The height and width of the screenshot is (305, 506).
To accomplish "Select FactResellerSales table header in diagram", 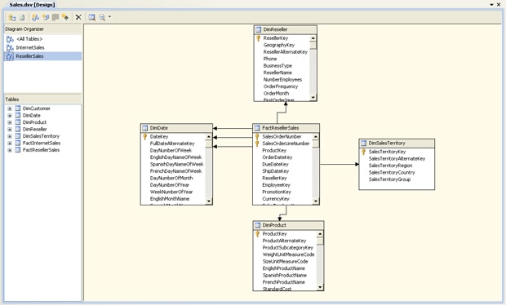I will pos(286,128).
